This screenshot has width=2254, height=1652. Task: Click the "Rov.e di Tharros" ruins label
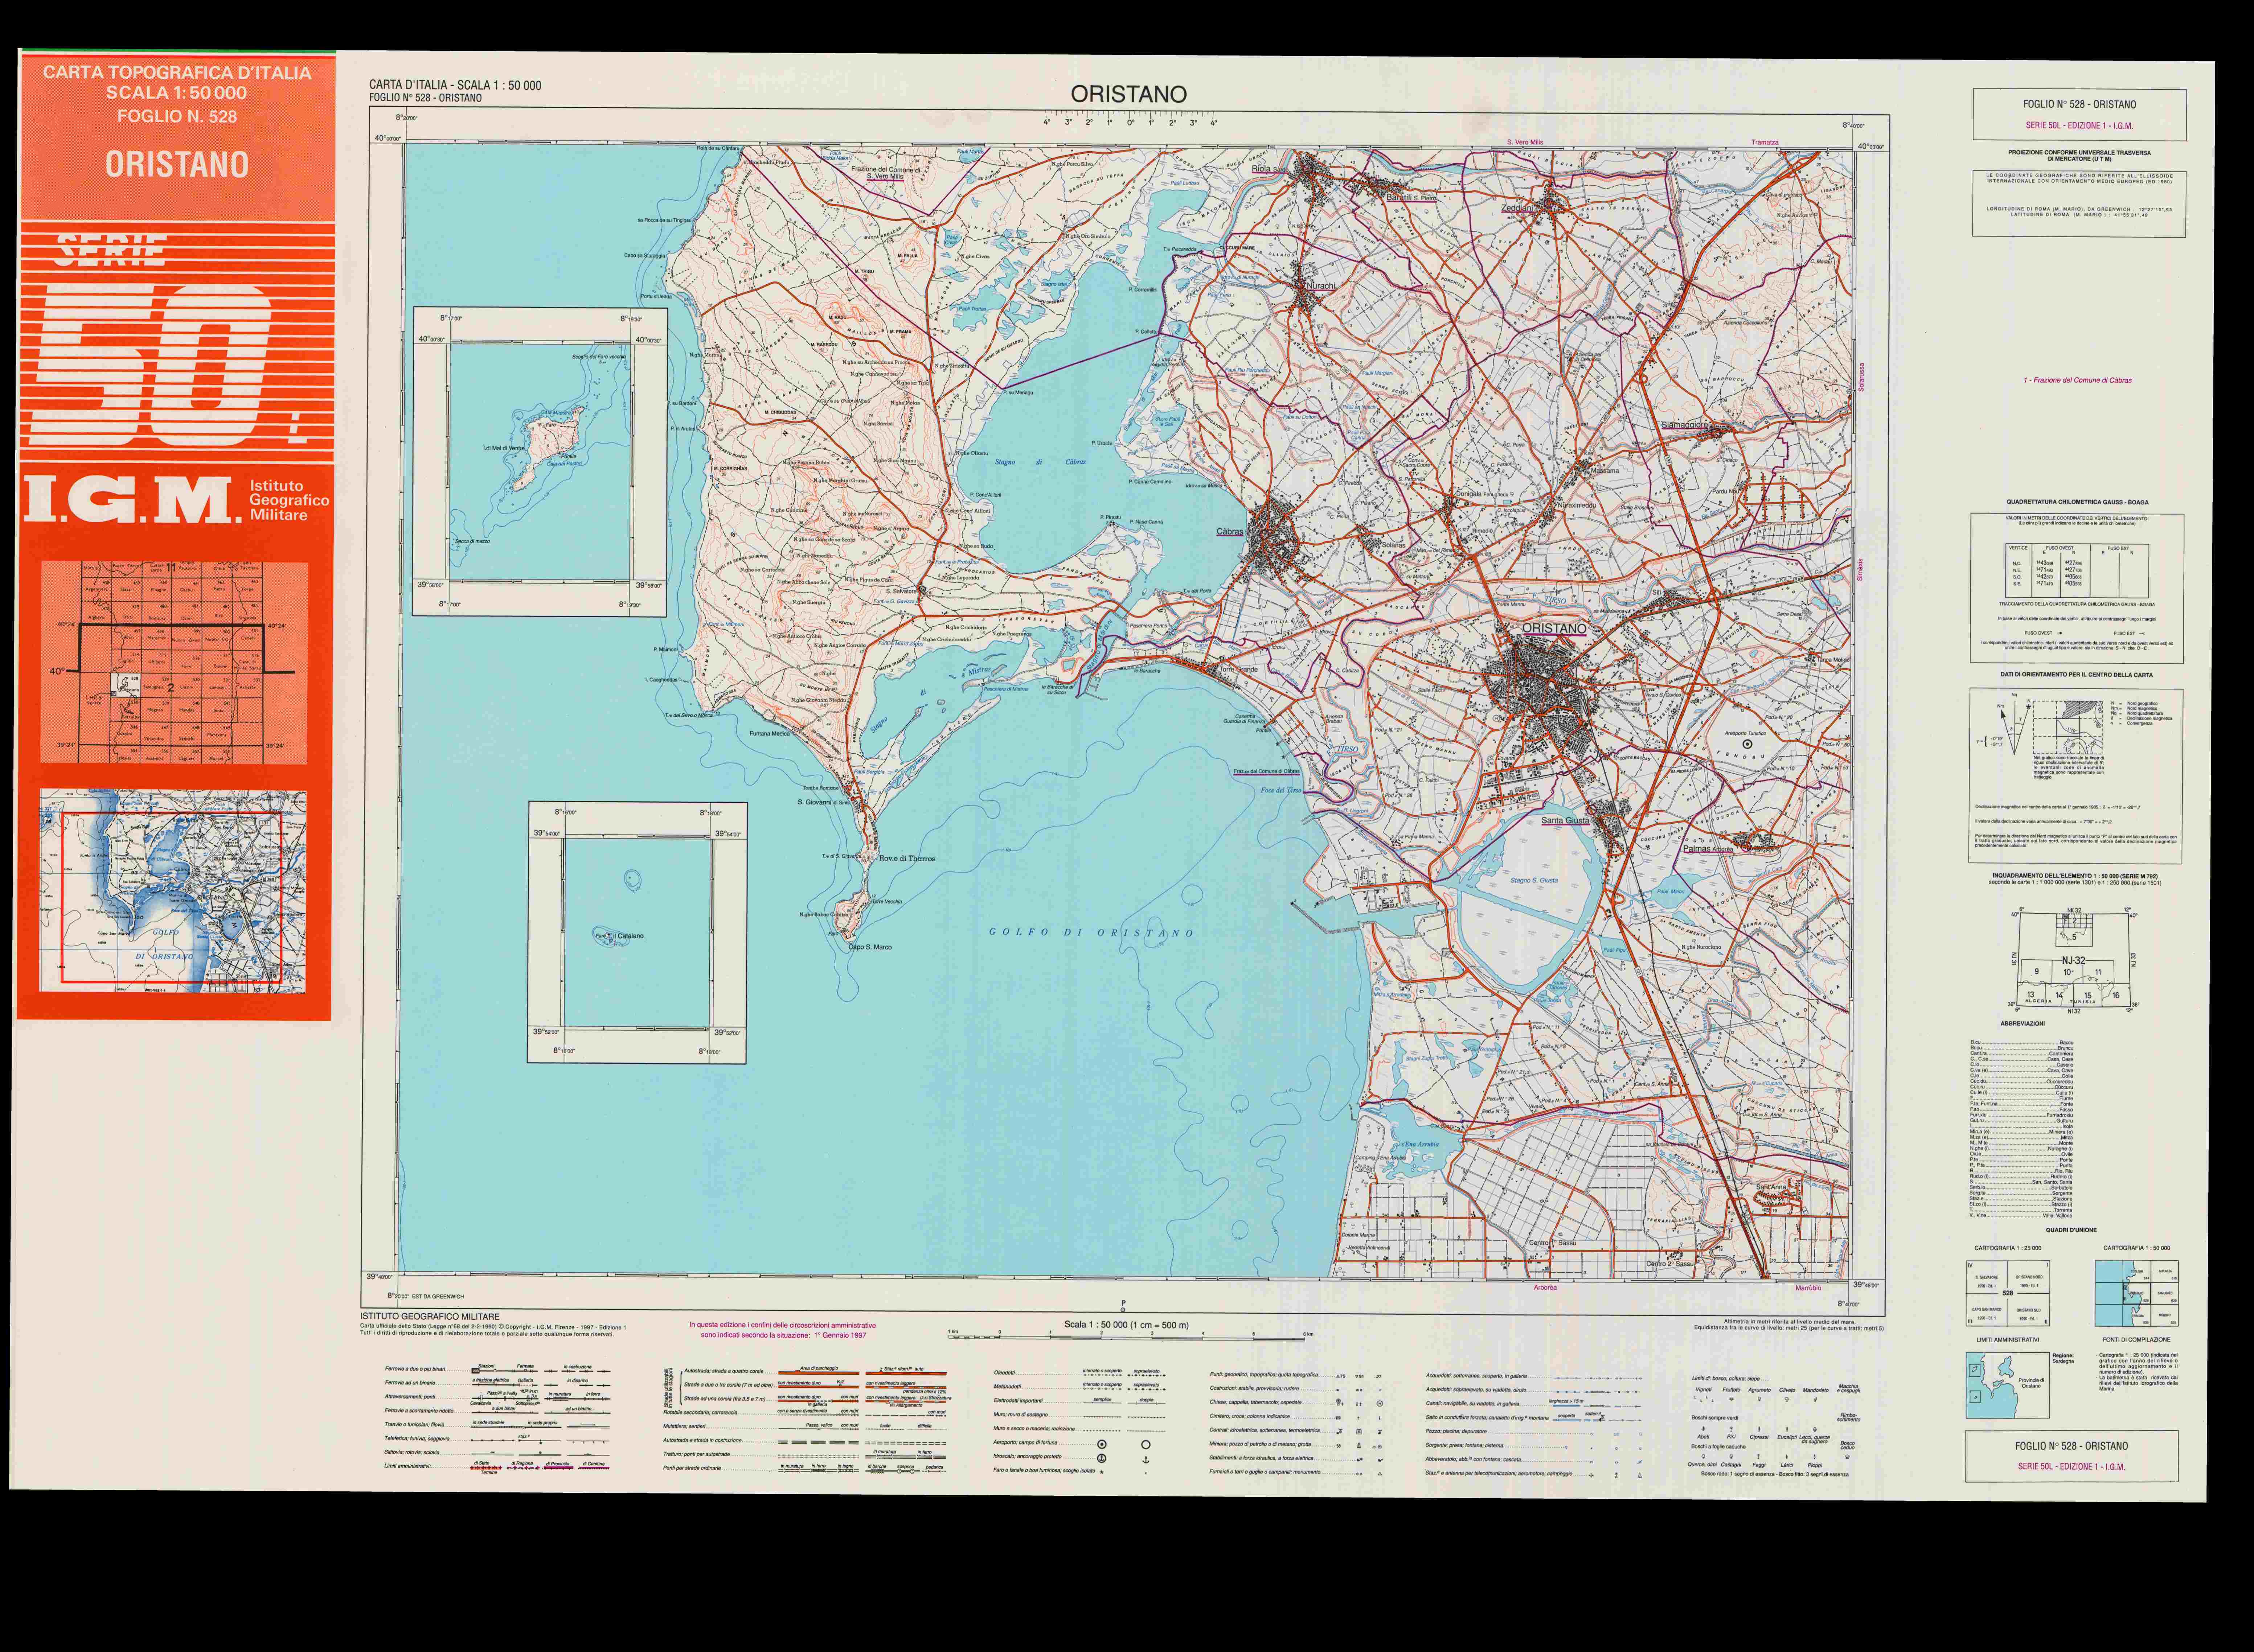pos(907,858)
